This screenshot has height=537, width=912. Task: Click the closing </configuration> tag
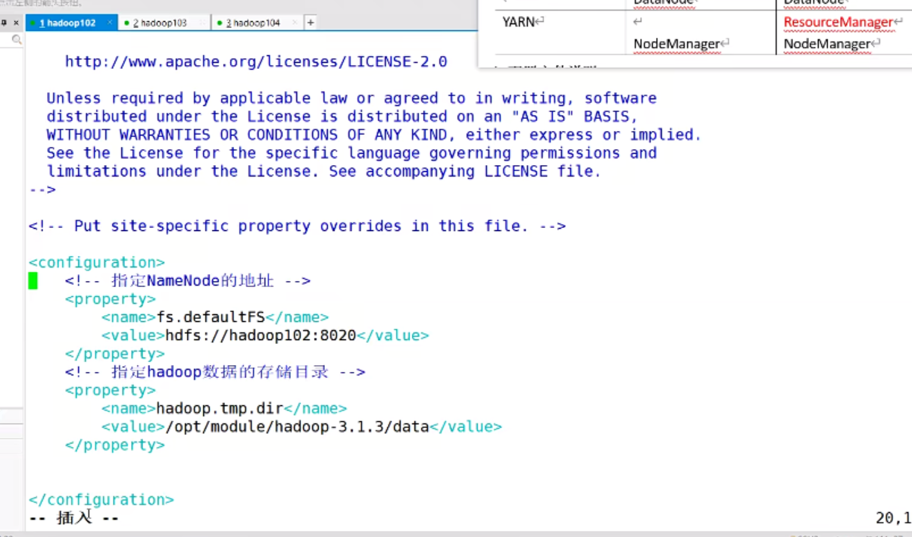pos(102,500)
